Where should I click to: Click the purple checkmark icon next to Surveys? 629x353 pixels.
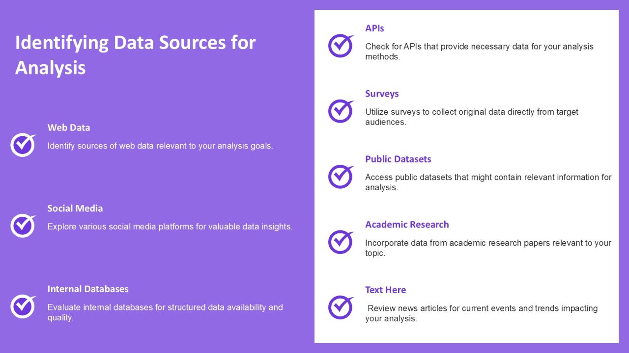click(341, 111)
